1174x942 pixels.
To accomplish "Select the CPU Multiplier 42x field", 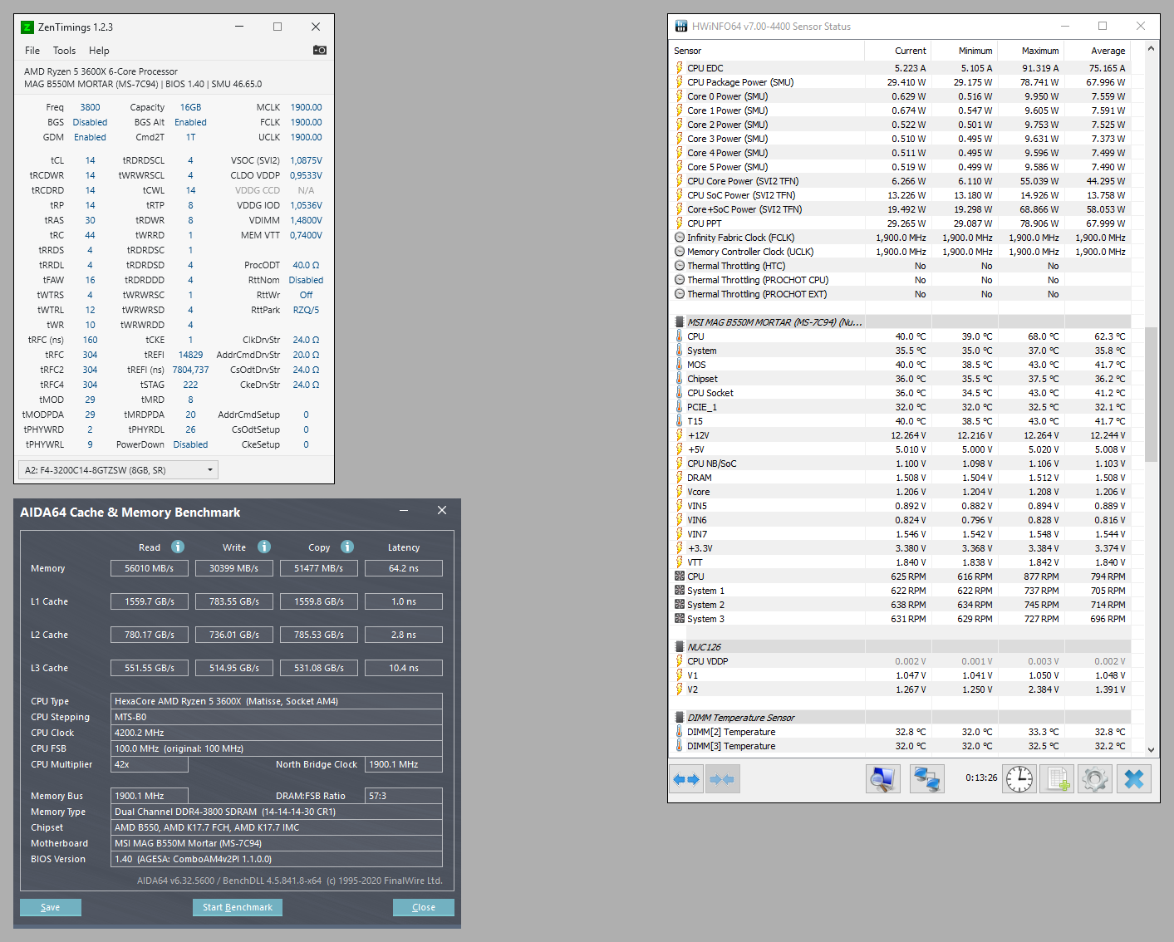I will [x=150, y=764].
